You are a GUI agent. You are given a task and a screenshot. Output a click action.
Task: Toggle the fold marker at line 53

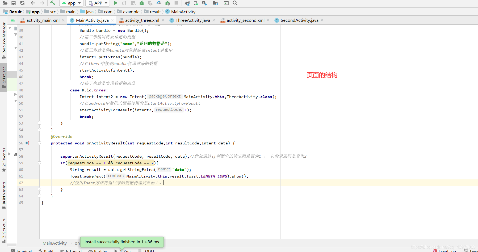pyautogui.click(x=39, y=123)
